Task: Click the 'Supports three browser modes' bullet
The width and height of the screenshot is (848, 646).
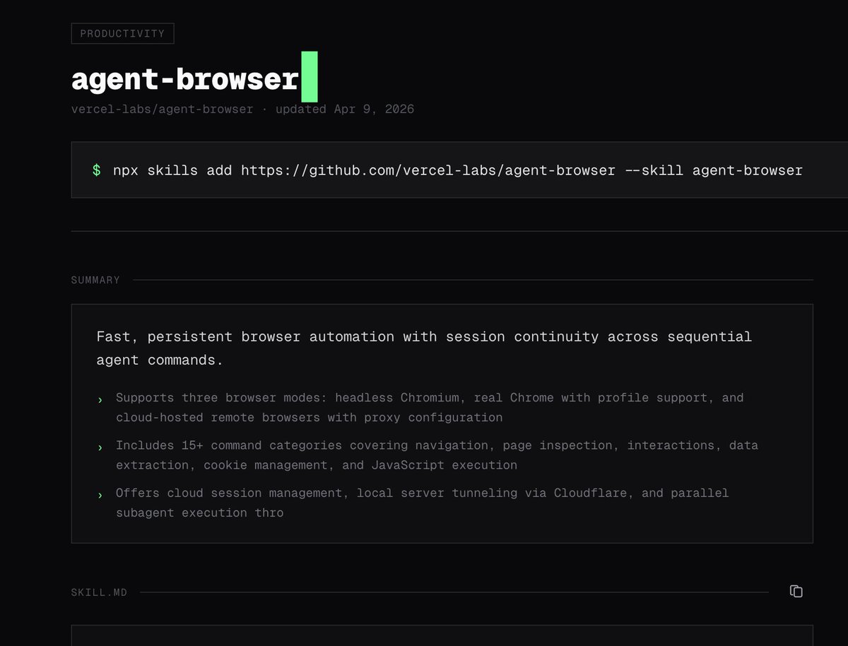Action: (430, 407)
